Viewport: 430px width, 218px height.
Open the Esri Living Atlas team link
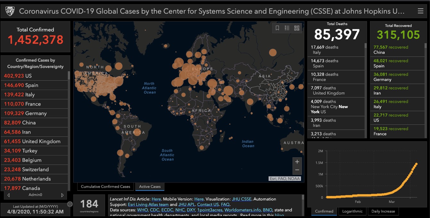(x=148, y=205)
